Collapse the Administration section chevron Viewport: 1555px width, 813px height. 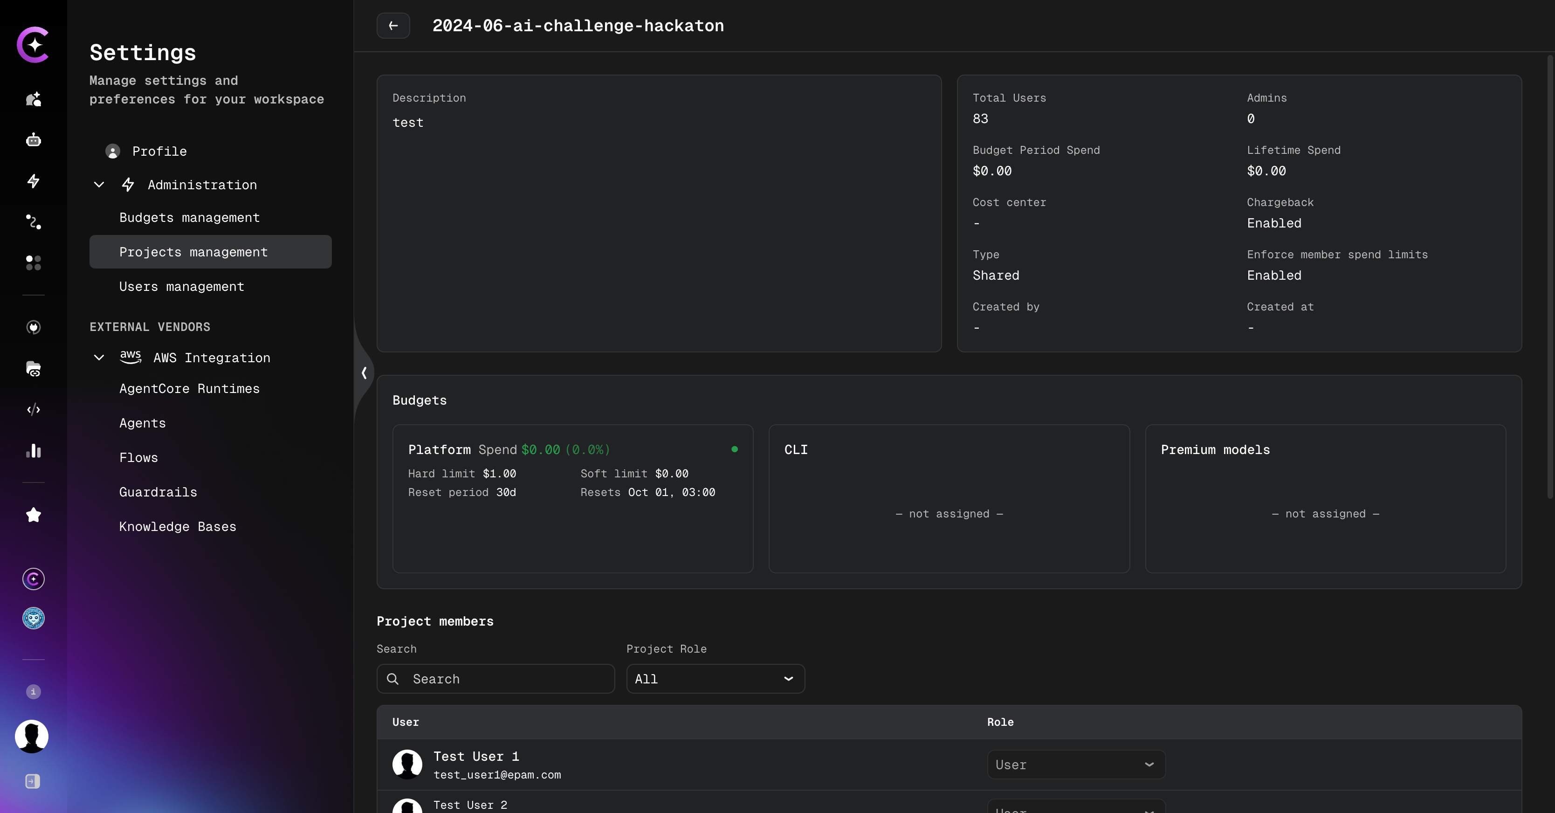click(99, 185)
